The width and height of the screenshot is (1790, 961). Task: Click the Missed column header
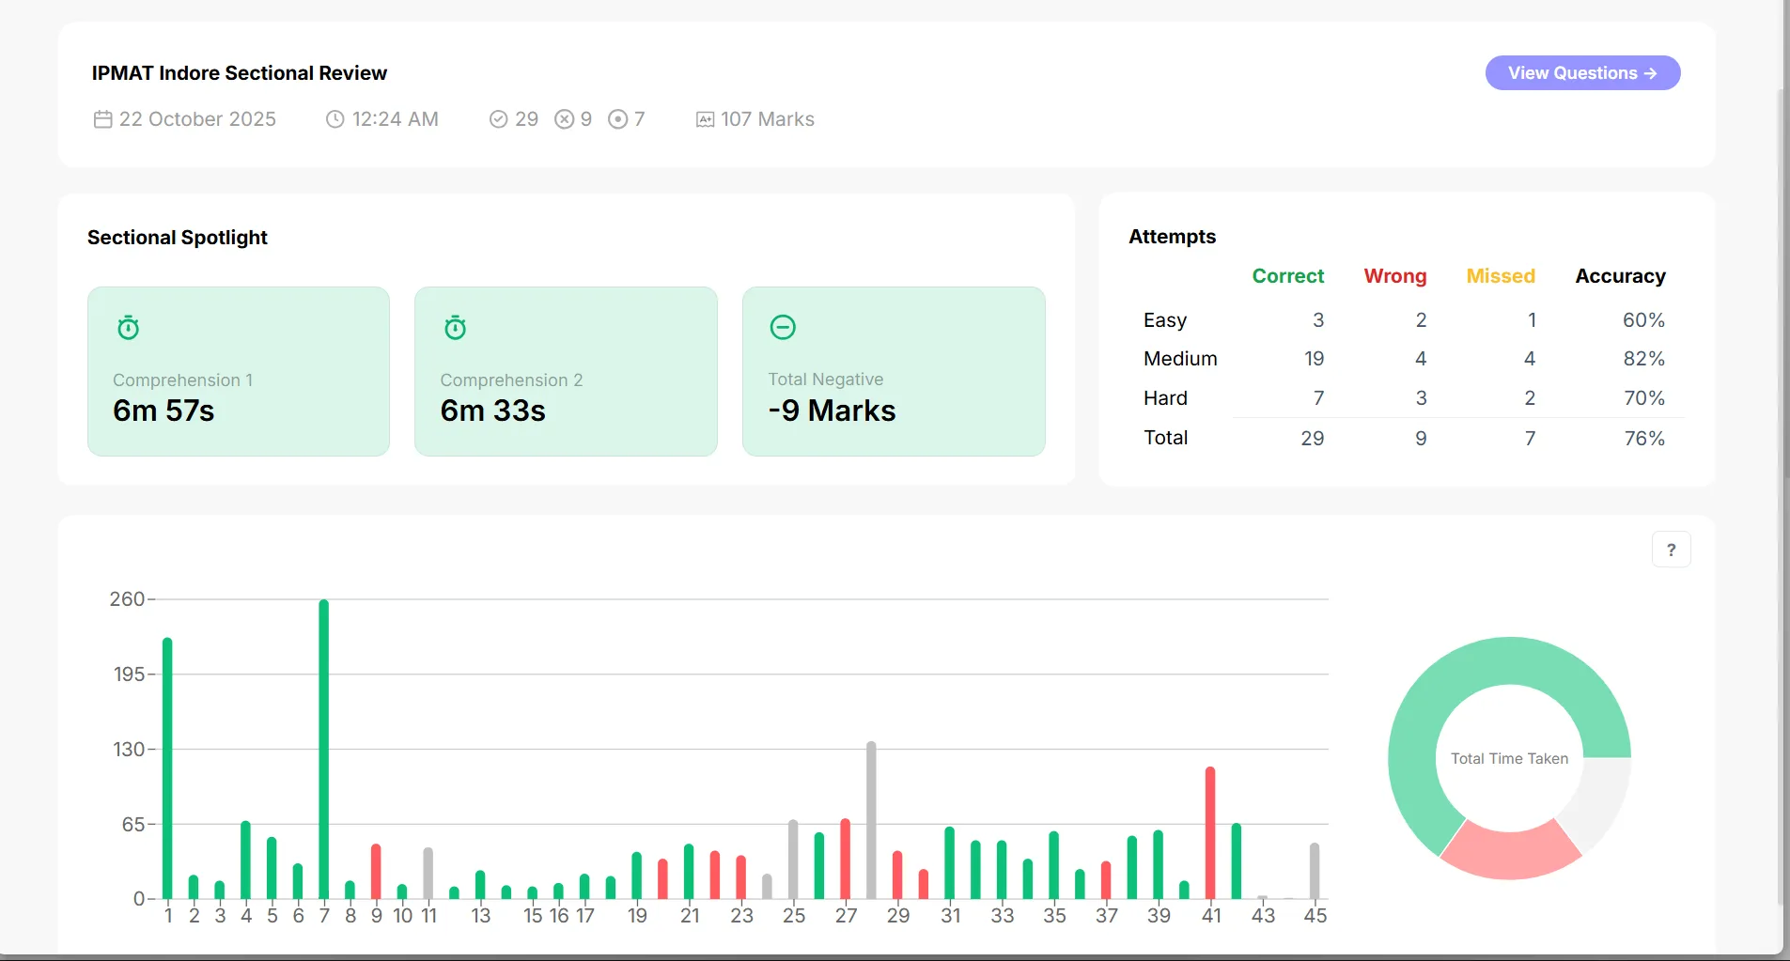click(1501, 276)
